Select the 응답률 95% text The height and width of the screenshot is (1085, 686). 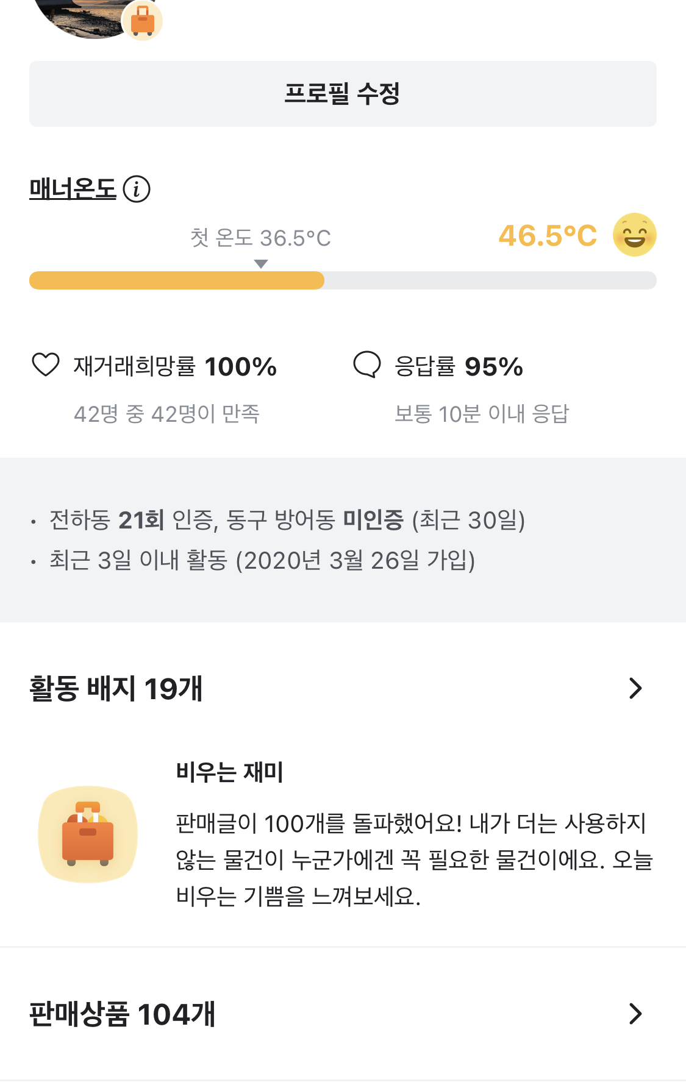459,367
